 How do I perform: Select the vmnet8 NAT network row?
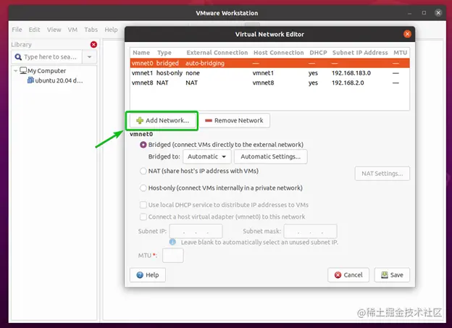269,83
